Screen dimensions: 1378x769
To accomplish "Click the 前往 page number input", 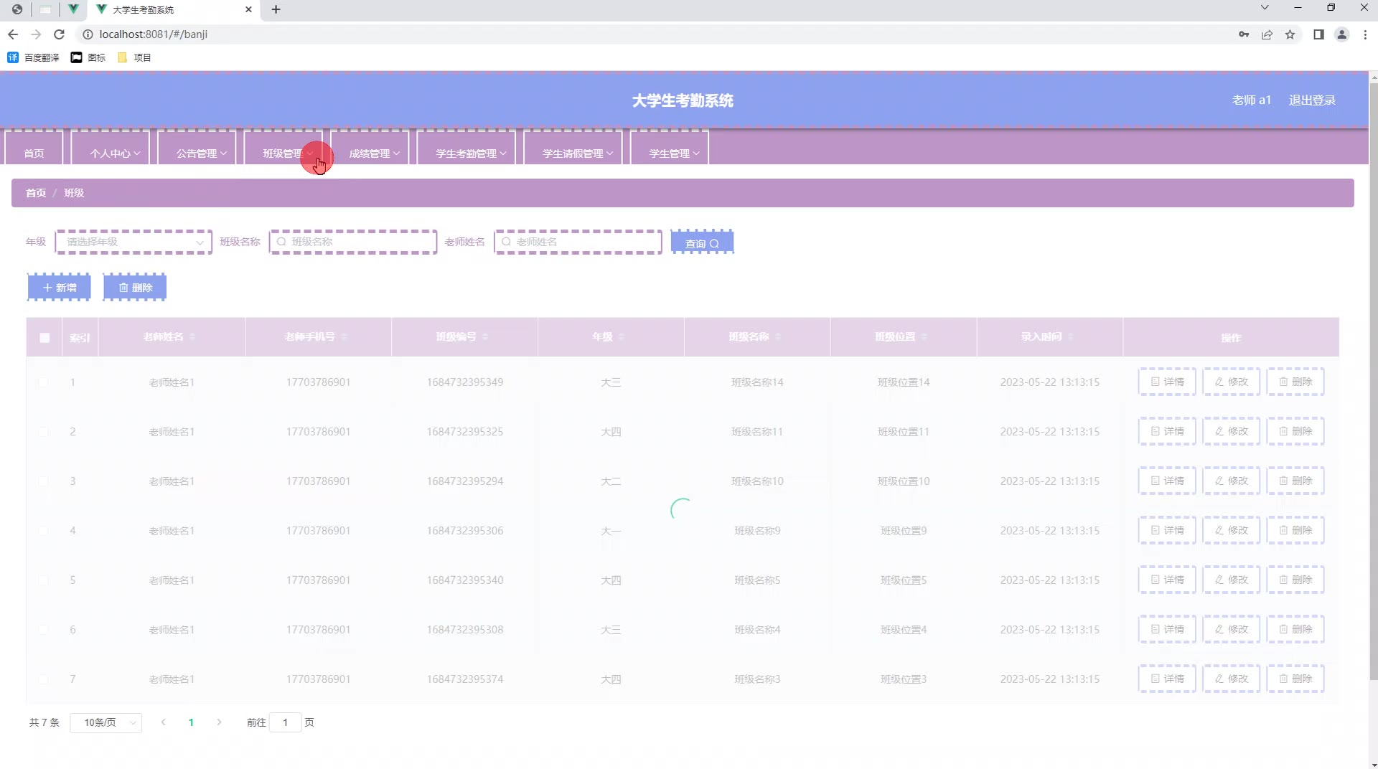I will tap(285, 722).
